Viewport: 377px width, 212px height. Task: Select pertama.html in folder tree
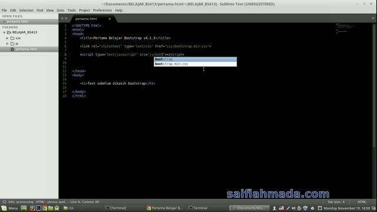point(29,49)
